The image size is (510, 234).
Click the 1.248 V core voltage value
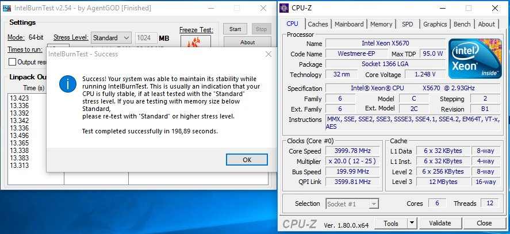(425, 75)
